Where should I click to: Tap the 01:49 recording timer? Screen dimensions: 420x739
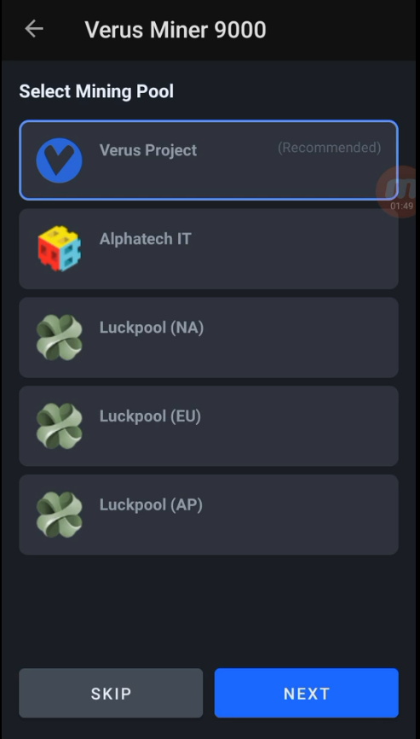point(401,206)
